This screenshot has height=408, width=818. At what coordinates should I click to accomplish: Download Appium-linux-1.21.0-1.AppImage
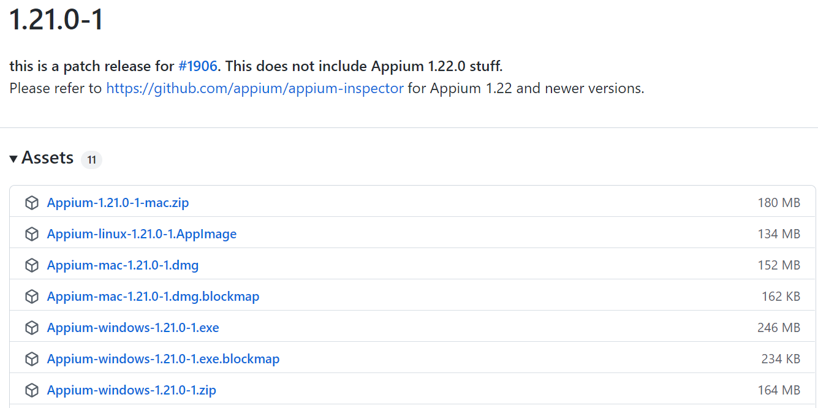tap(142, 234)
